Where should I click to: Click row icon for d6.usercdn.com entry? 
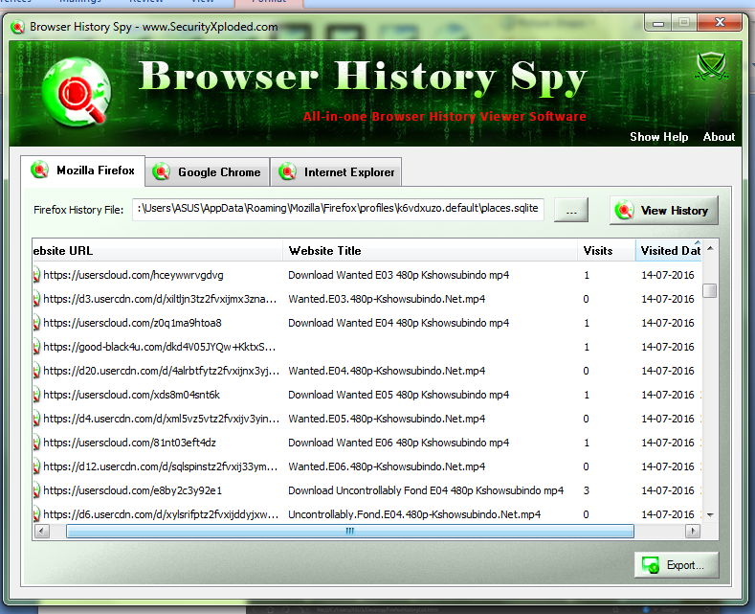(x=36, y=514)
